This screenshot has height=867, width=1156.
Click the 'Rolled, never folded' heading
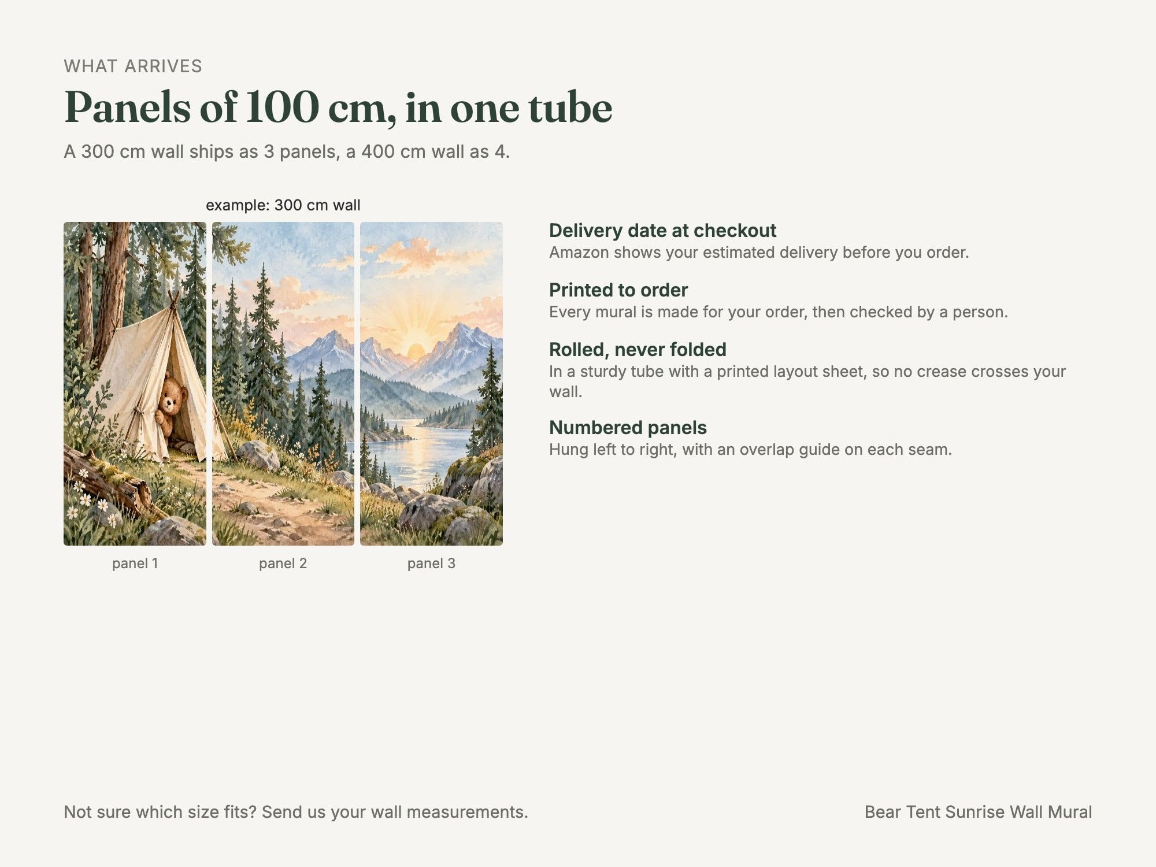point(638,350)
